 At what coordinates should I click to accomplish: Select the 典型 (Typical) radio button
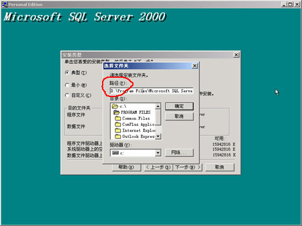(67, 72)
